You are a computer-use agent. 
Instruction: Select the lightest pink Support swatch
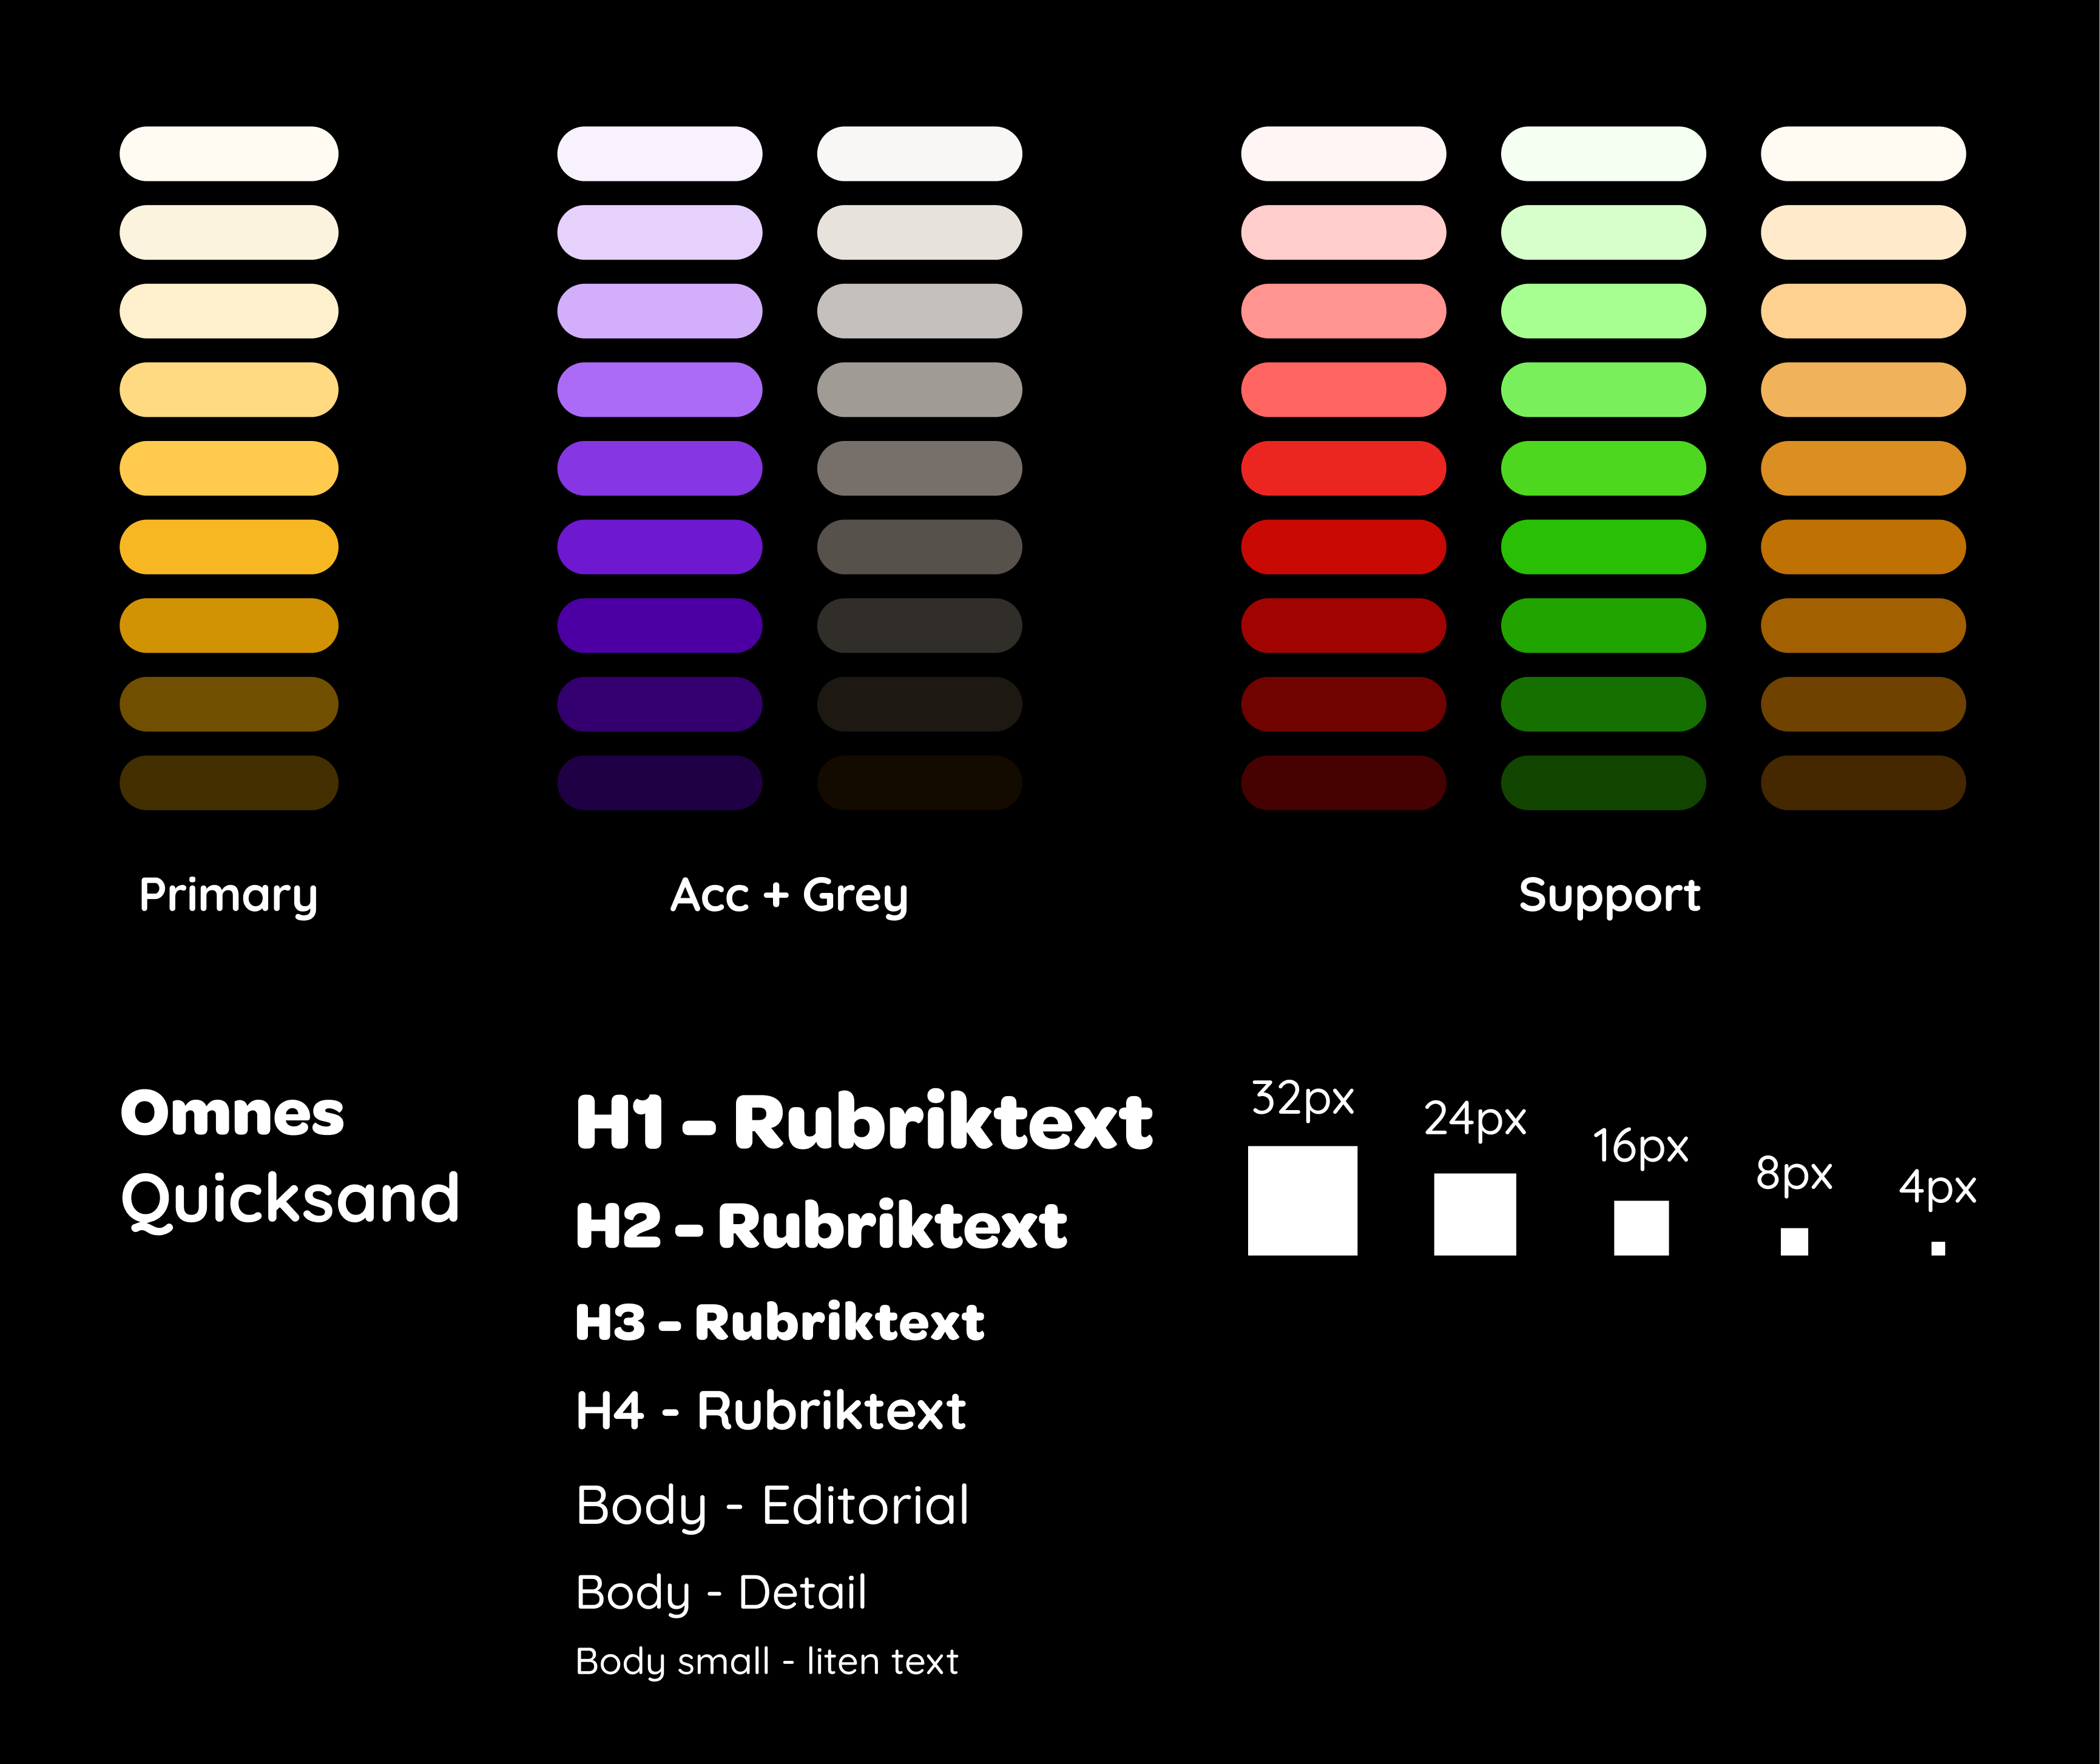pyautogui.click(x=1343, y=154)
